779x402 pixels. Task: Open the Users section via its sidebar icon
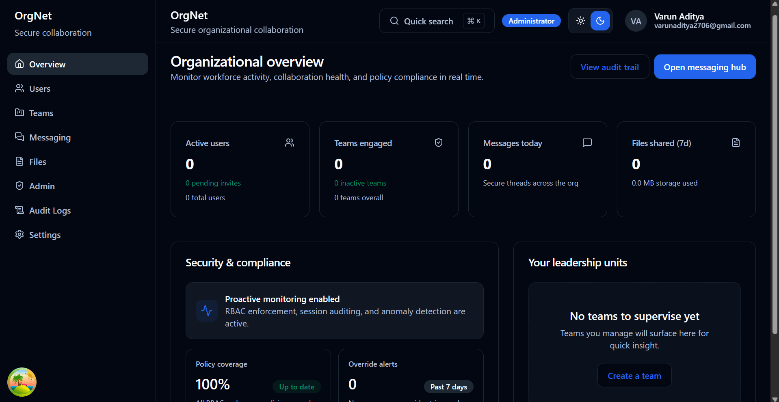coord(19,88)
